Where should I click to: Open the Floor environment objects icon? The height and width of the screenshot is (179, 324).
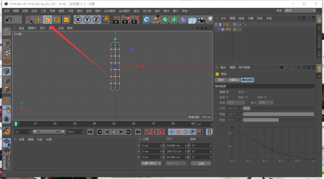tap(192, 20)
